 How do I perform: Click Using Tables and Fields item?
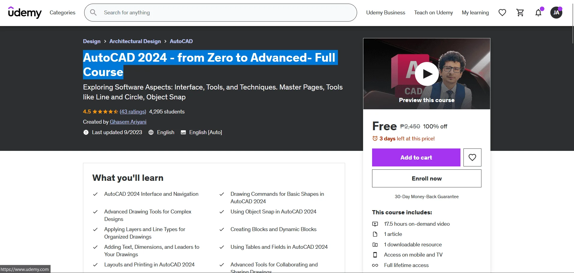tap(279, 247)
